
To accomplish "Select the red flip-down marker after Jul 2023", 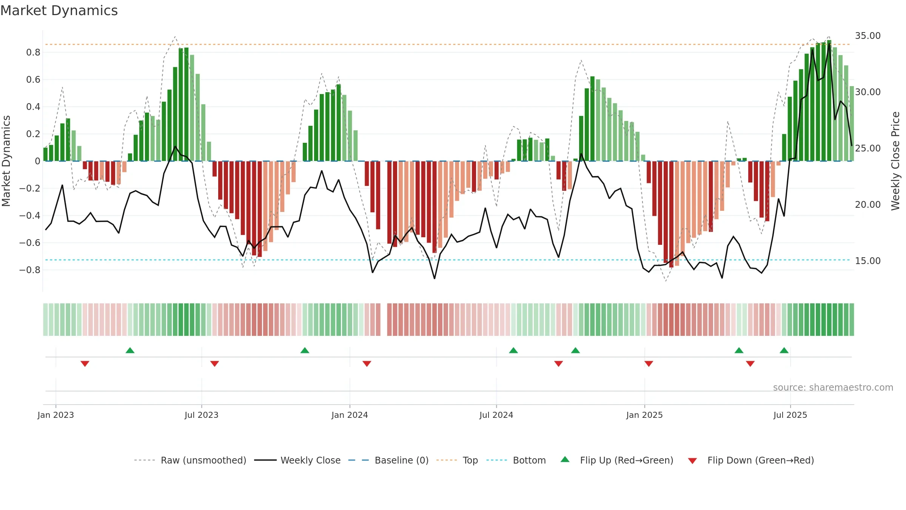I will point(214,363).
